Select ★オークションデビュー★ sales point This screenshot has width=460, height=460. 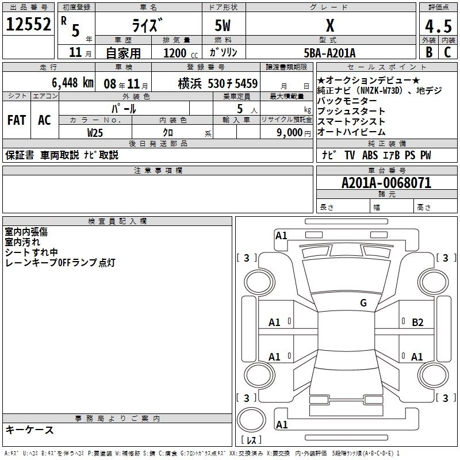[x=369, y=80]
